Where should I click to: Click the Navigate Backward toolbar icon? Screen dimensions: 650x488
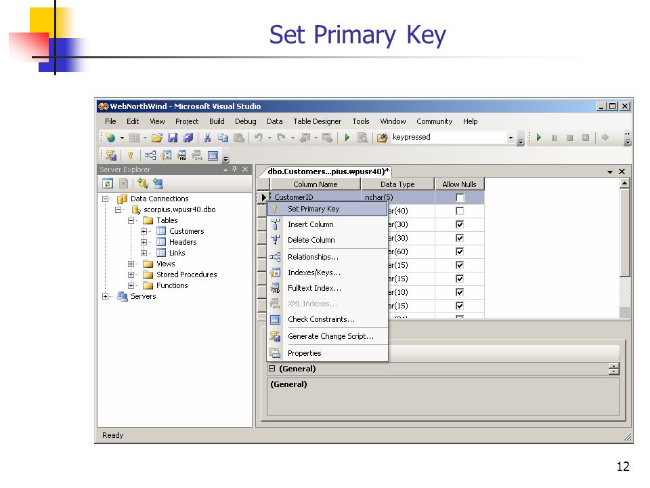tap(305, 138)
